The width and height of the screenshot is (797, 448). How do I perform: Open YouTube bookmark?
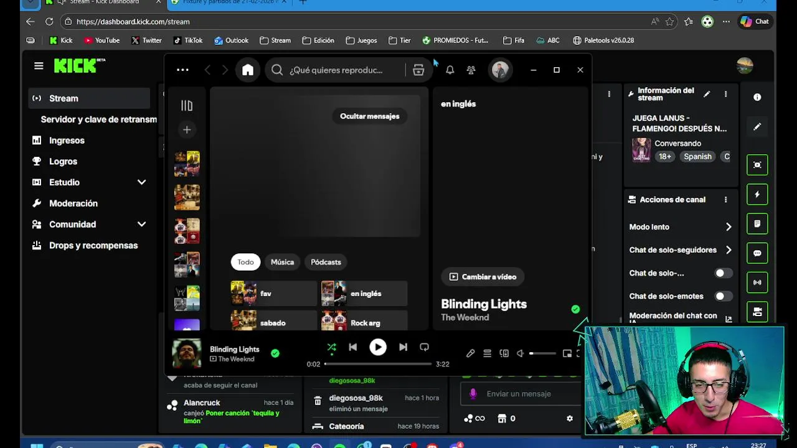[101, 40]
